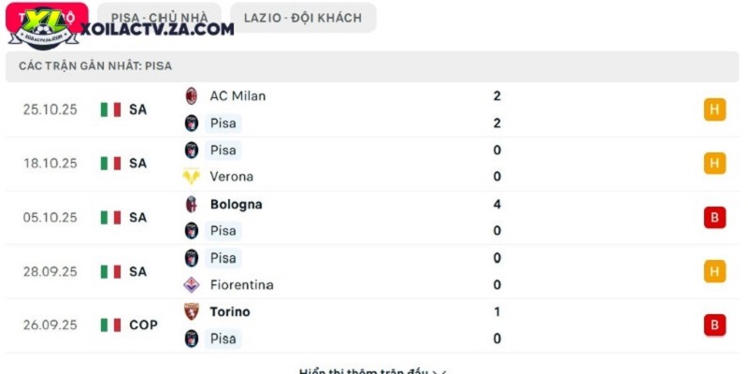Image resolution: width=748 pixels, height=374 pixels.
Task: Click the Verona club crest icon
Action: (192, 177)
